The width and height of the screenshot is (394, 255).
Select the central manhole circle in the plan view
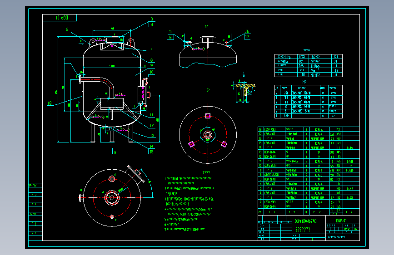click(112, 198)
